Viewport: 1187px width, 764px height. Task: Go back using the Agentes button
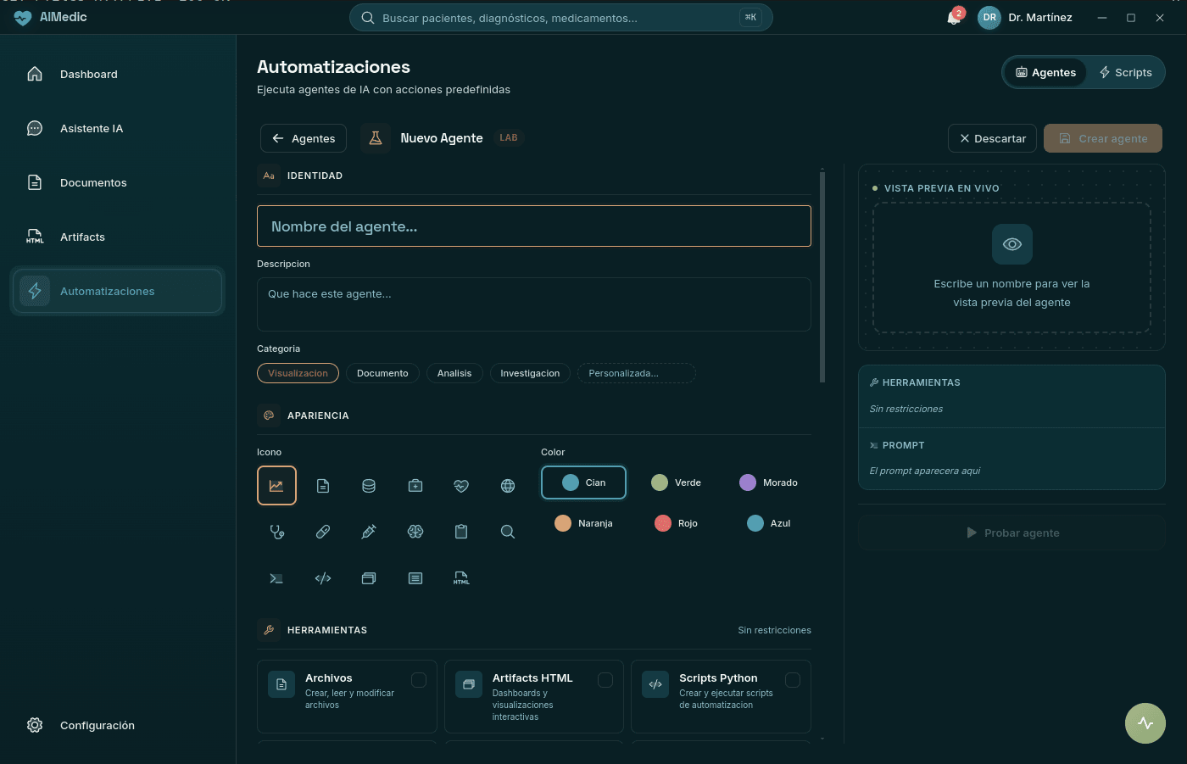pos(303,138)
